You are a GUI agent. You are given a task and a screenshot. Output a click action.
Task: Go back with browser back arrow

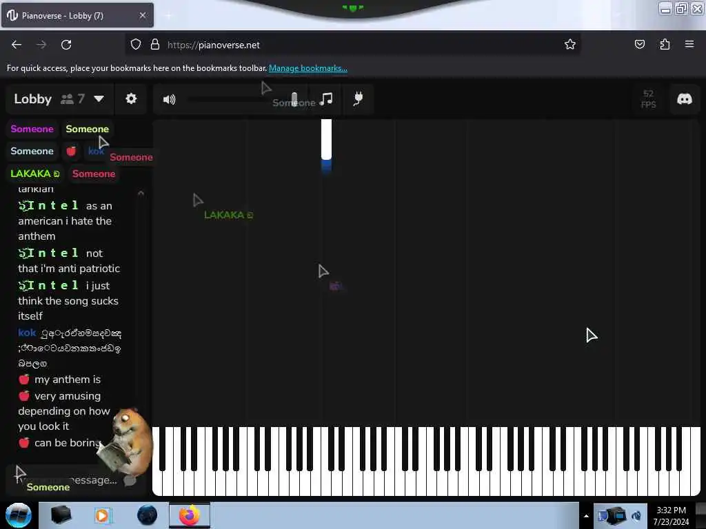(x=17, y=45)
